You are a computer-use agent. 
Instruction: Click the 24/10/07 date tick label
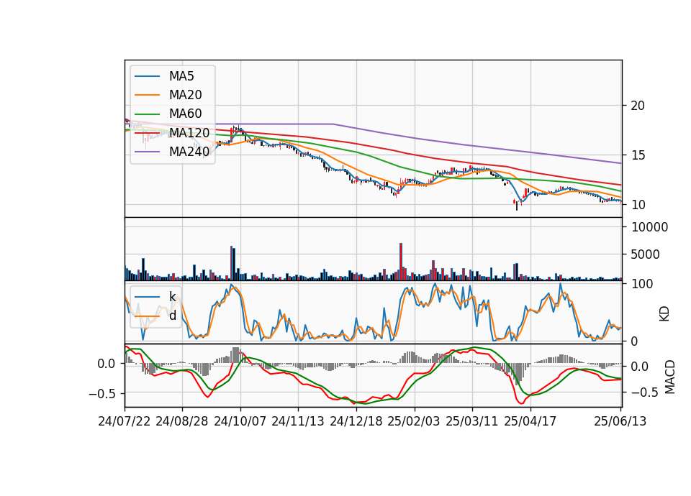coord(240,421)
